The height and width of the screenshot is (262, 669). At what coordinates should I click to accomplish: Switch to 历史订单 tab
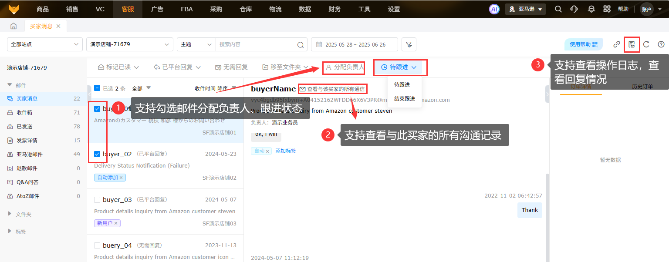[642, 87]
